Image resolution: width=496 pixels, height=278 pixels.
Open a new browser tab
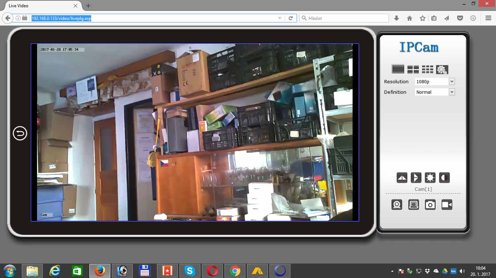pyautogui.click(x=88, y=6)
